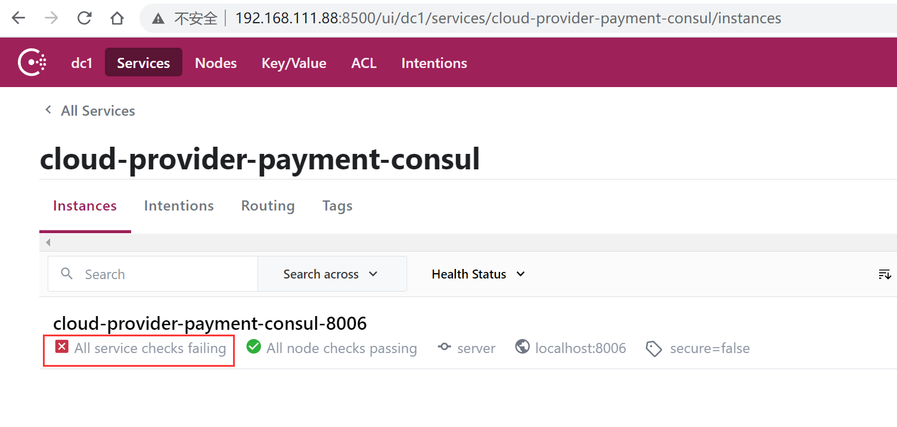Screen dimensions: 897x427
Task: Click the instance Search input field
Action: click(x=161, y=274)
